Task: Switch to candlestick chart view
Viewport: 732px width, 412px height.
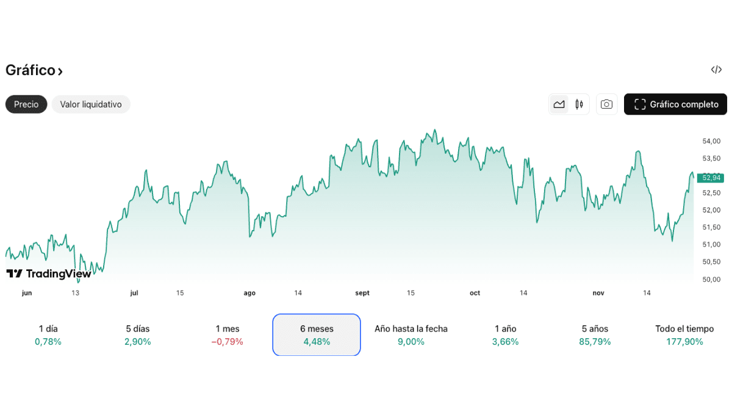Action: click(x=578, y=104)
